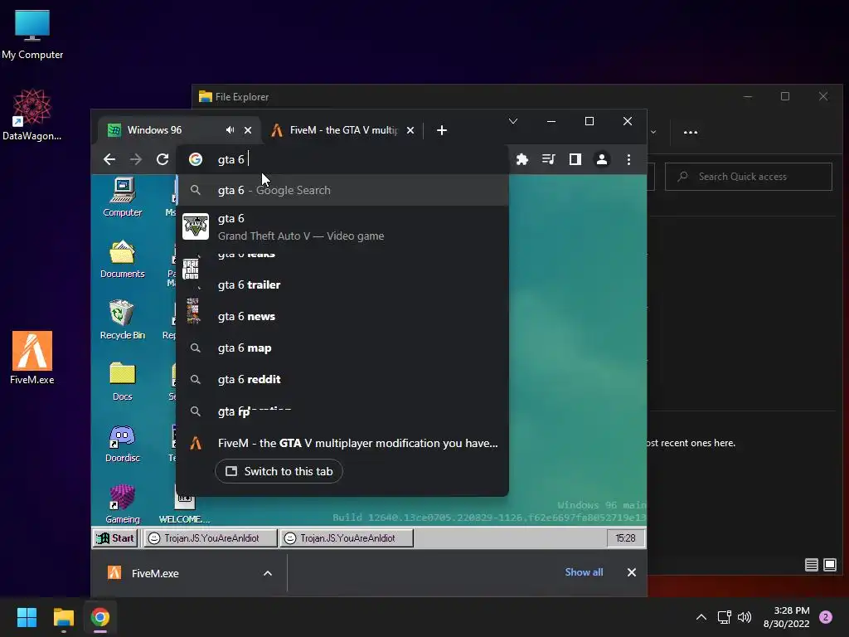849x637 pixels.
Task: Expand FiveM.exe download options chevron
Action: 268,573
